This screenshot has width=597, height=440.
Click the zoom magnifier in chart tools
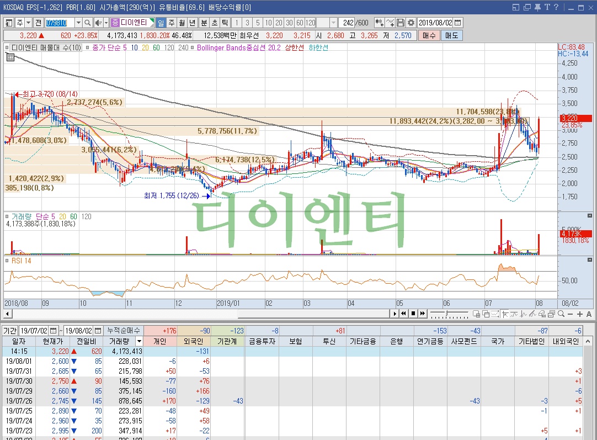coord(561,314)
